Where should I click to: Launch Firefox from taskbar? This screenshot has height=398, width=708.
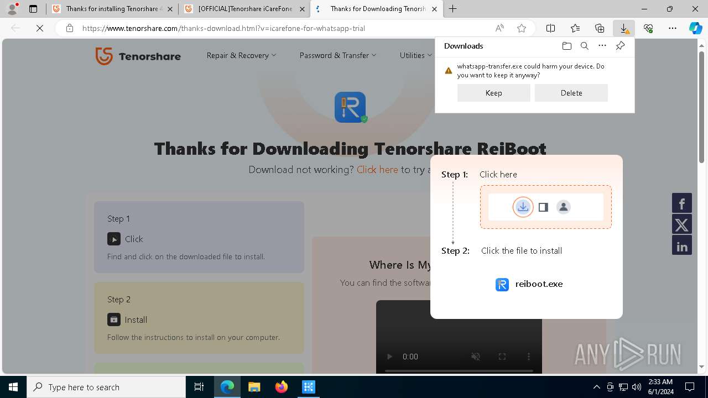[282, 387]
